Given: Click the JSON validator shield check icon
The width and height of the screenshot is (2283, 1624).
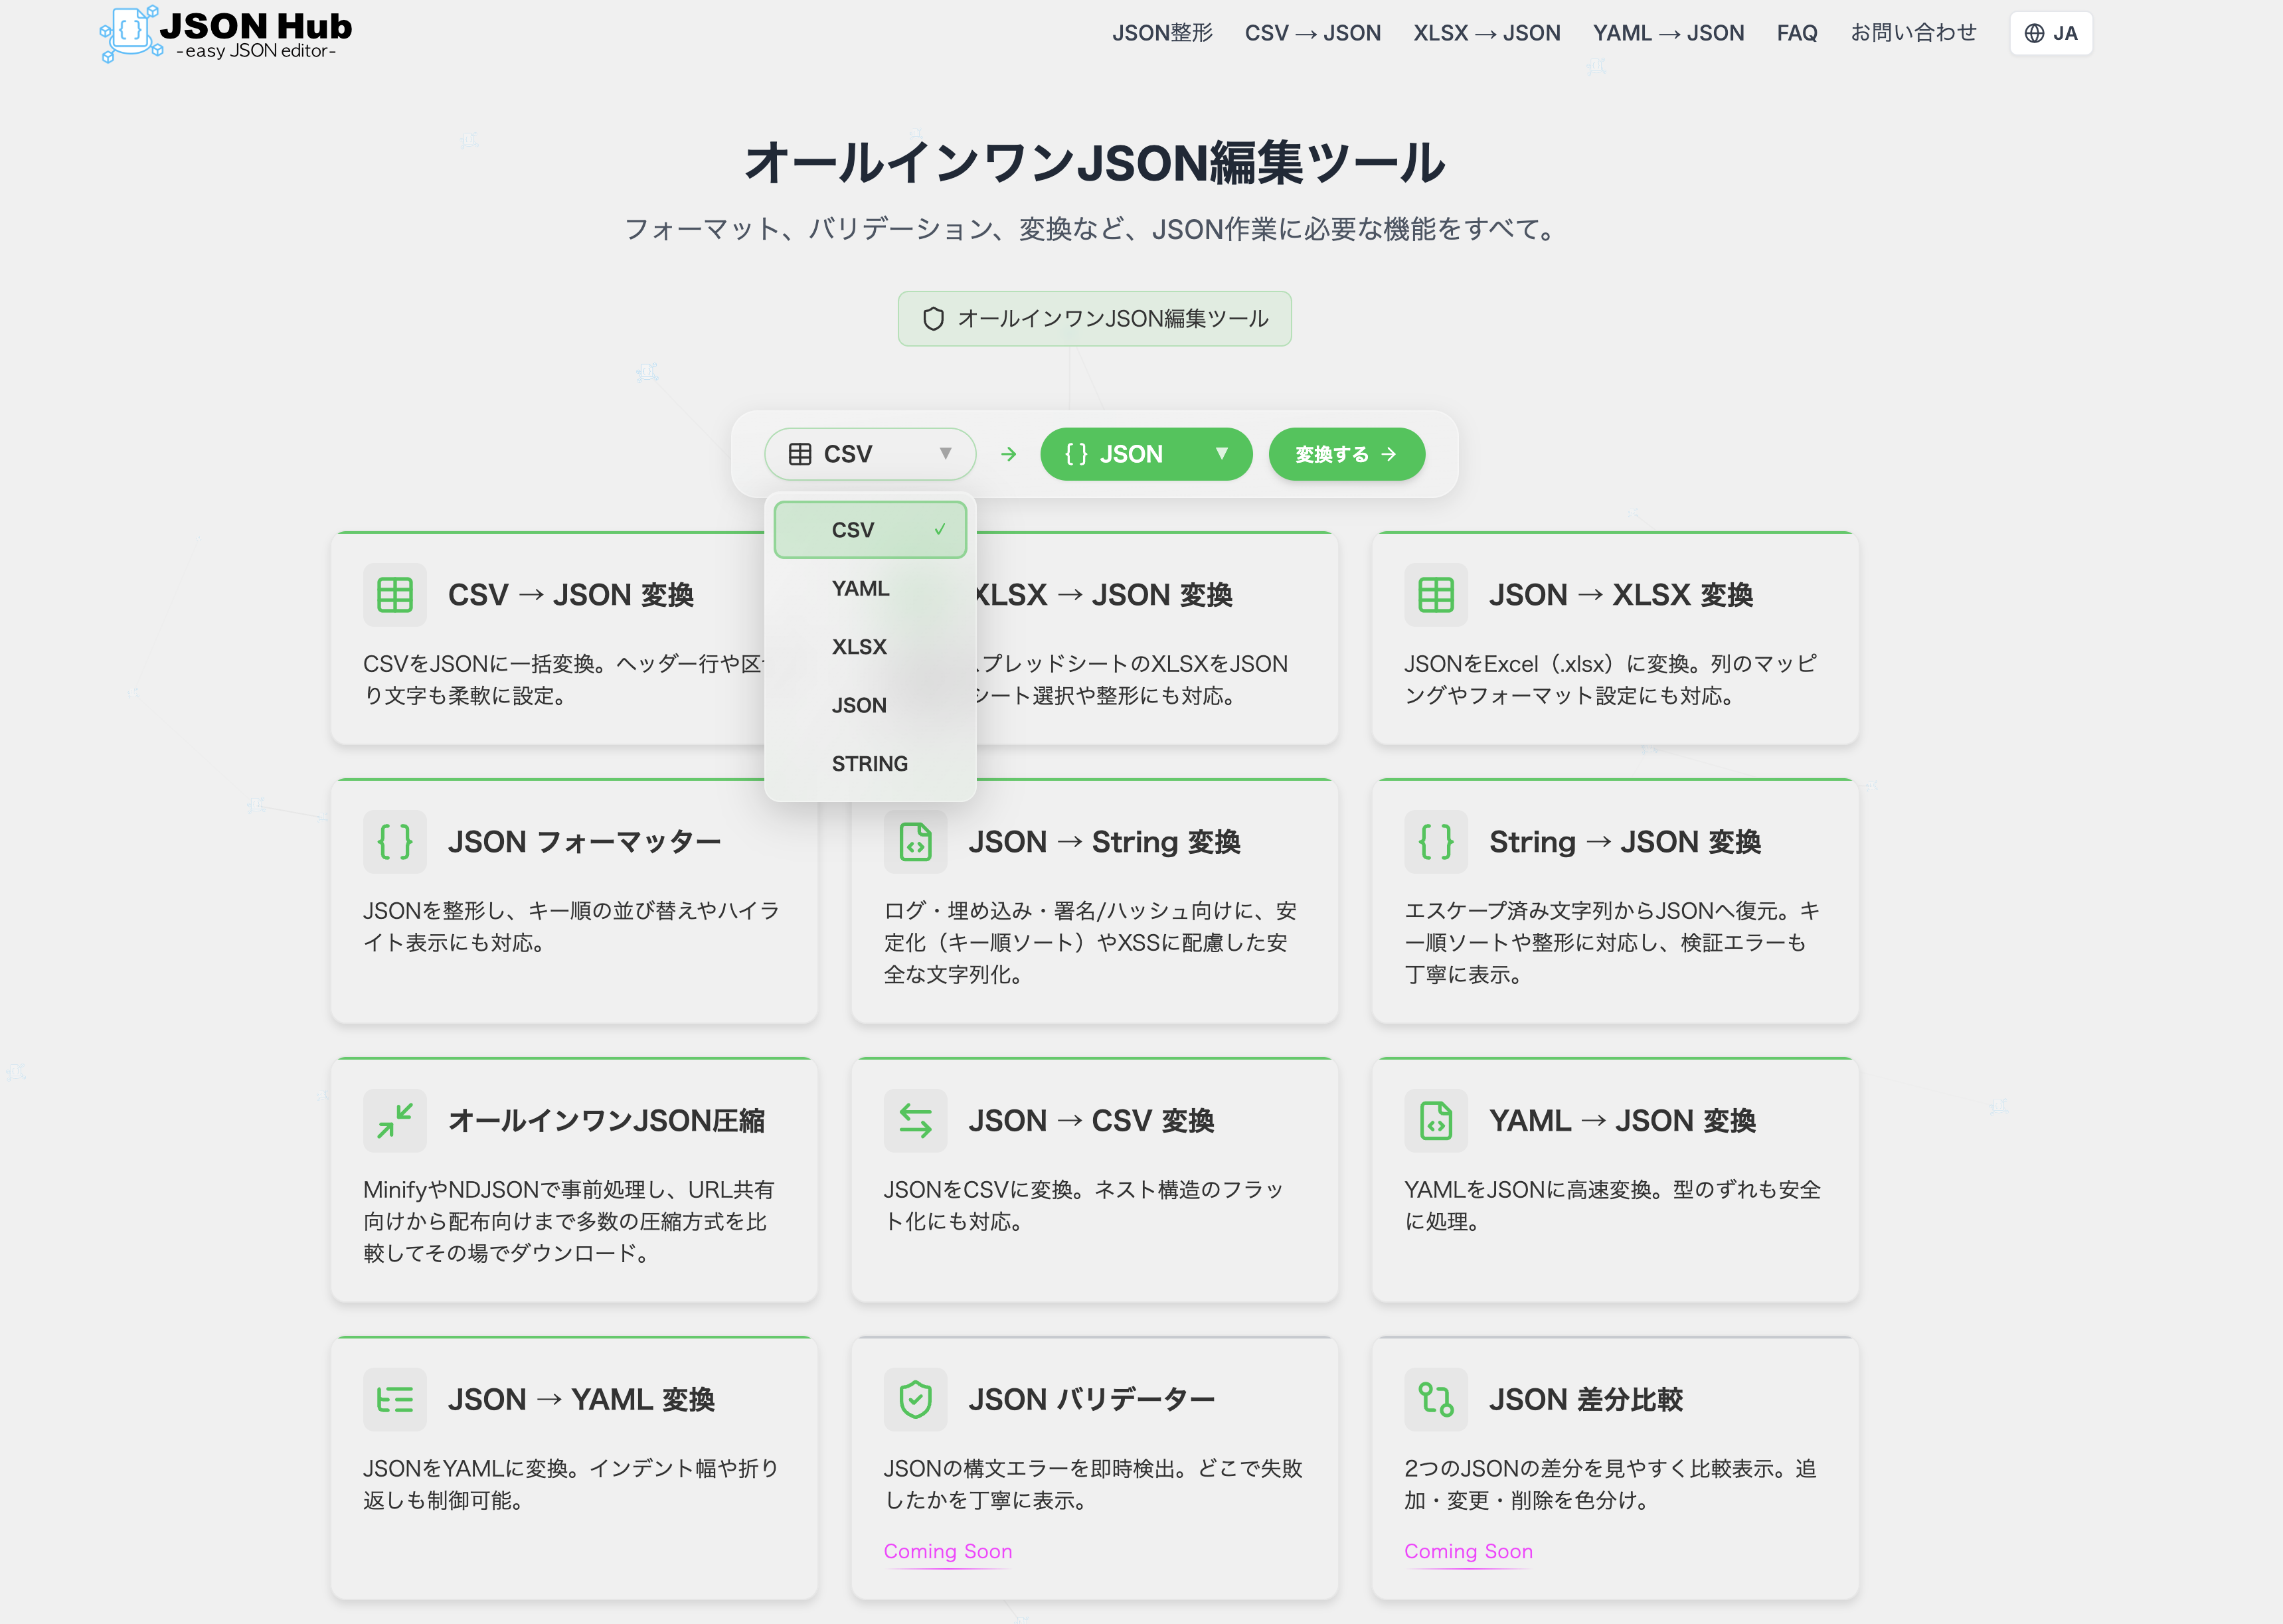Looking at the screenshot, I should 915,1399.
